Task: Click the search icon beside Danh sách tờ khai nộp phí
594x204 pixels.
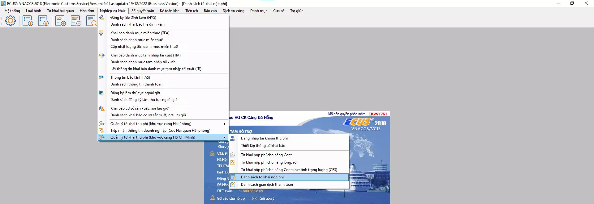Action: point(233,177)
